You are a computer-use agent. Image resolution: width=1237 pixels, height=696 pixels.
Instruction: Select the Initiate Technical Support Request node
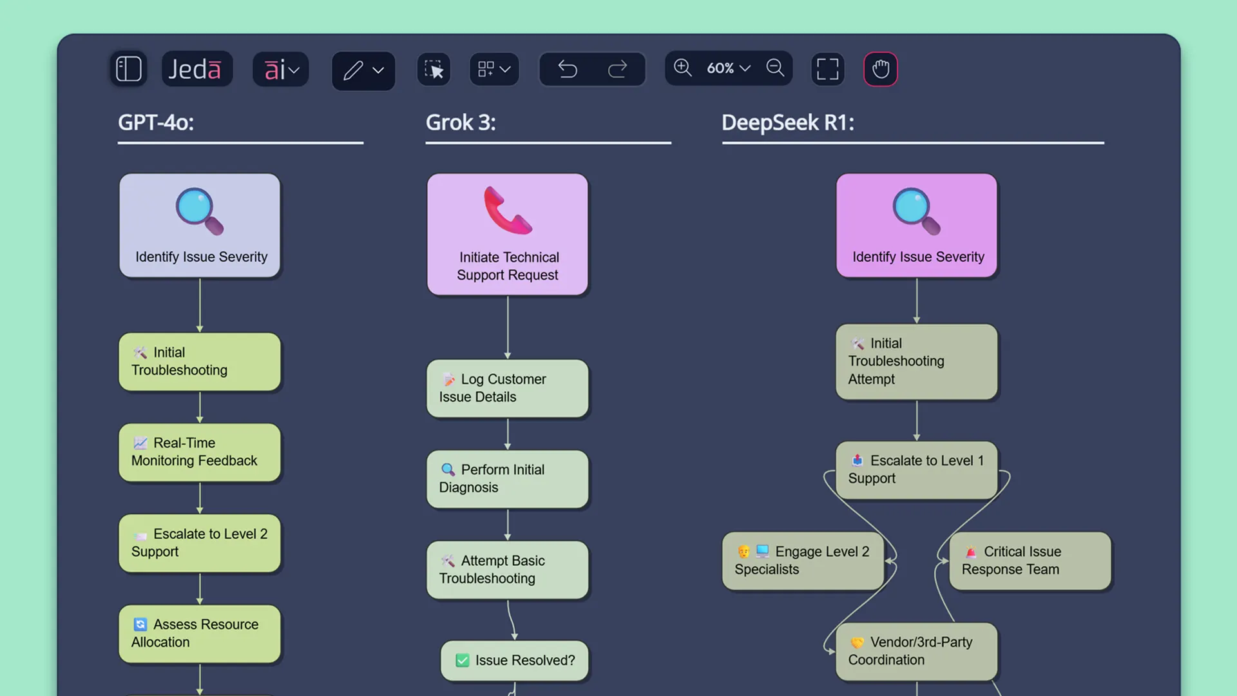tap(507, 234)
